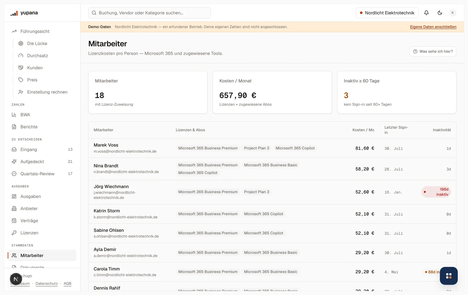Viewport: 468px width, 295px height.
Task: Click the Datenschutz footer link
Action: [47, 284]
